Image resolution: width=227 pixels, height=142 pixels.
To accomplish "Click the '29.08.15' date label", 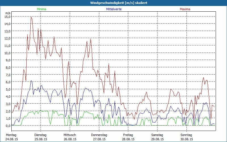I will [157, 139].
